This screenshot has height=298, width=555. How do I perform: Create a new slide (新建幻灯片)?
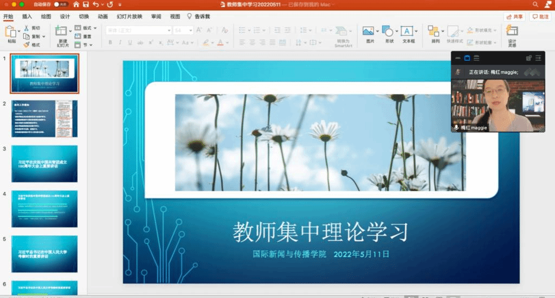(61, 31)
